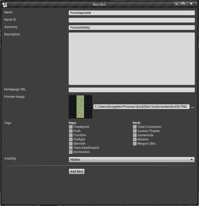Toggle the Mutator tag checkbox
This screenshot has width=199, height=206.
pos(134,139)
